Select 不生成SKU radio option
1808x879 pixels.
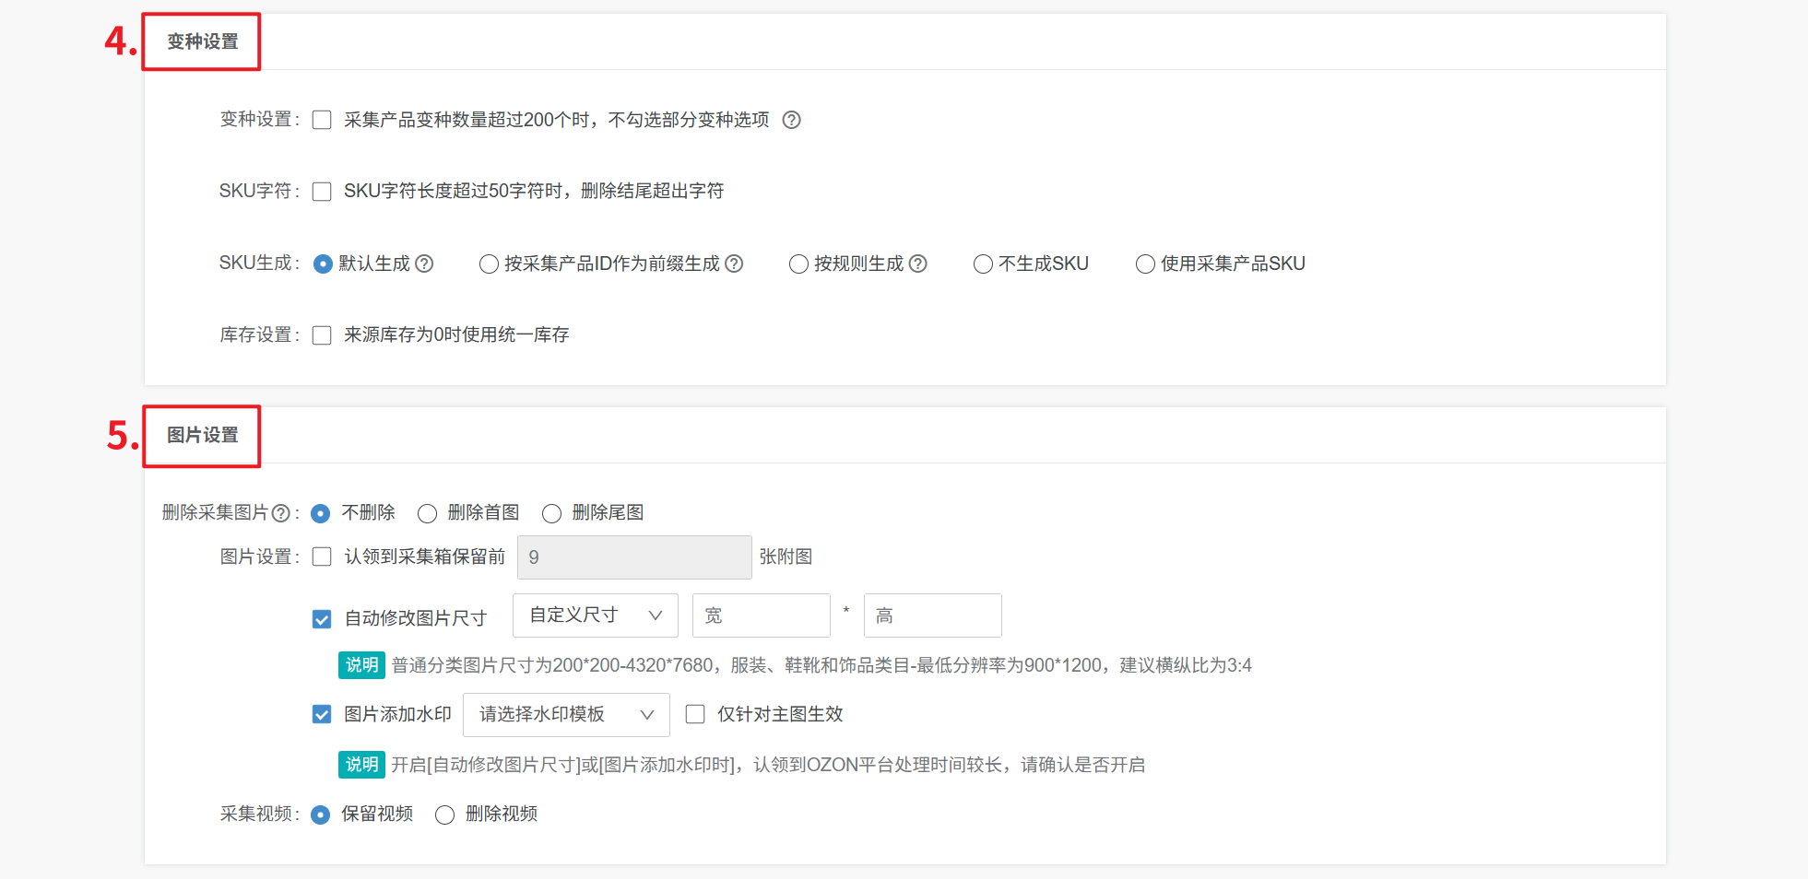point(983,264)
